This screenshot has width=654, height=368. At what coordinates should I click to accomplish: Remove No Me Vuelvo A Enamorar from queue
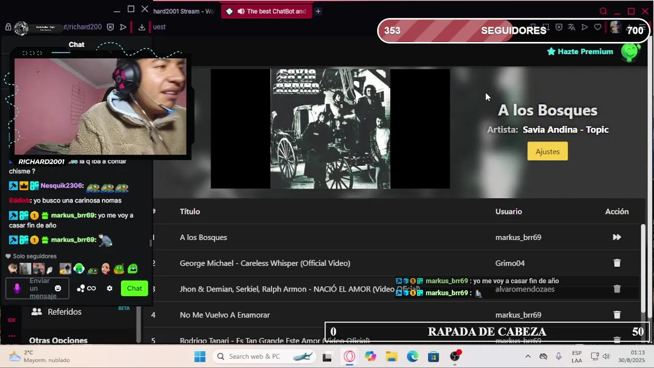[617, 315]
